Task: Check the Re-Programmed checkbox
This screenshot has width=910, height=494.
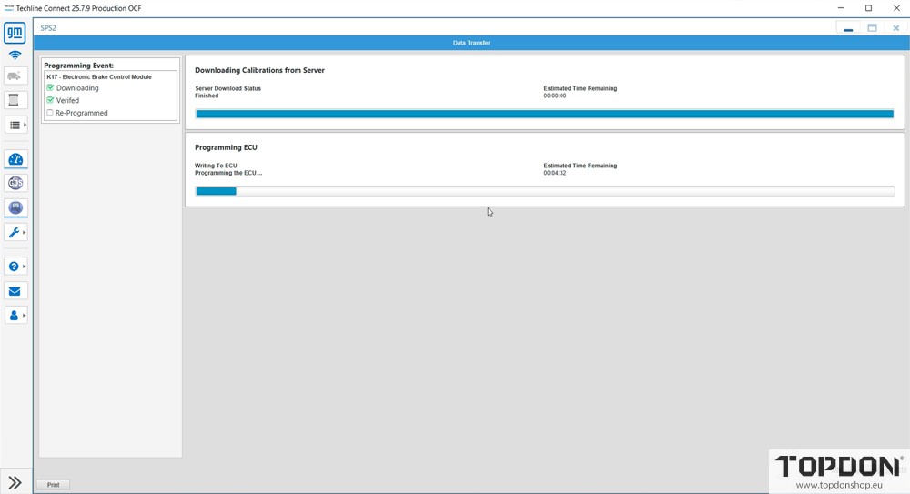Action: pyautogui.click(x=50, y=113)
